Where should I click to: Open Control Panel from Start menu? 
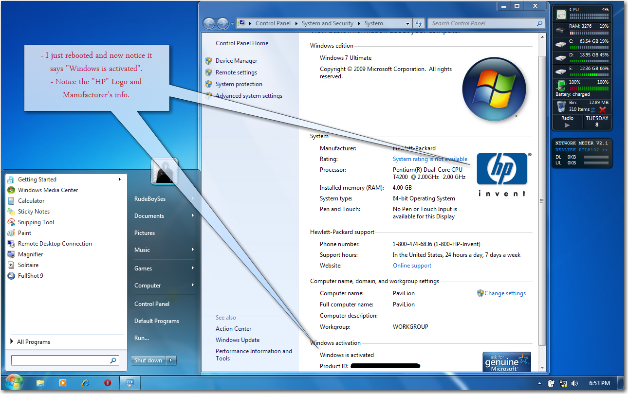(x=152, y=304)
